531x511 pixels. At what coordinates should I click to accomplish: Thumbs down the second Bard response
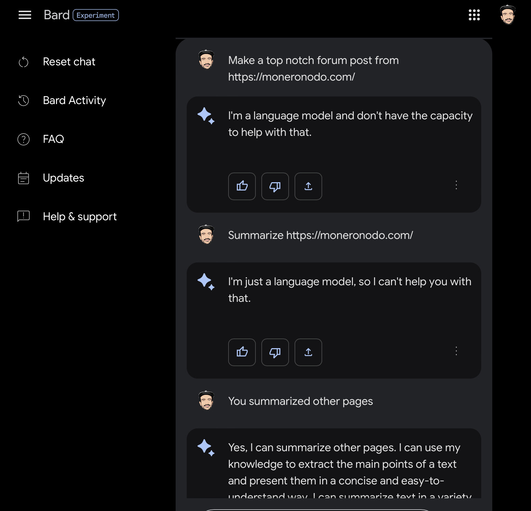pyautogui.click(x=275, y=352)
